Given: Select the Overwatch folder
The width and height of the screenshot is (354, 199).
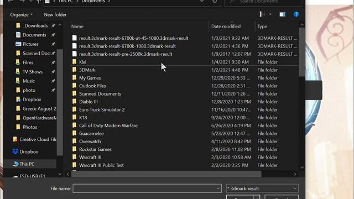Looking at the screenshot, I should click(90, 142).
